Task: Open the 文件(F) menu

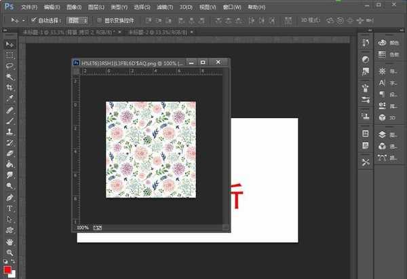Action: [29, 6]
